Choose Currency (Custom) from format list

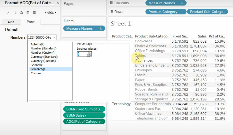tap(43, 61)
